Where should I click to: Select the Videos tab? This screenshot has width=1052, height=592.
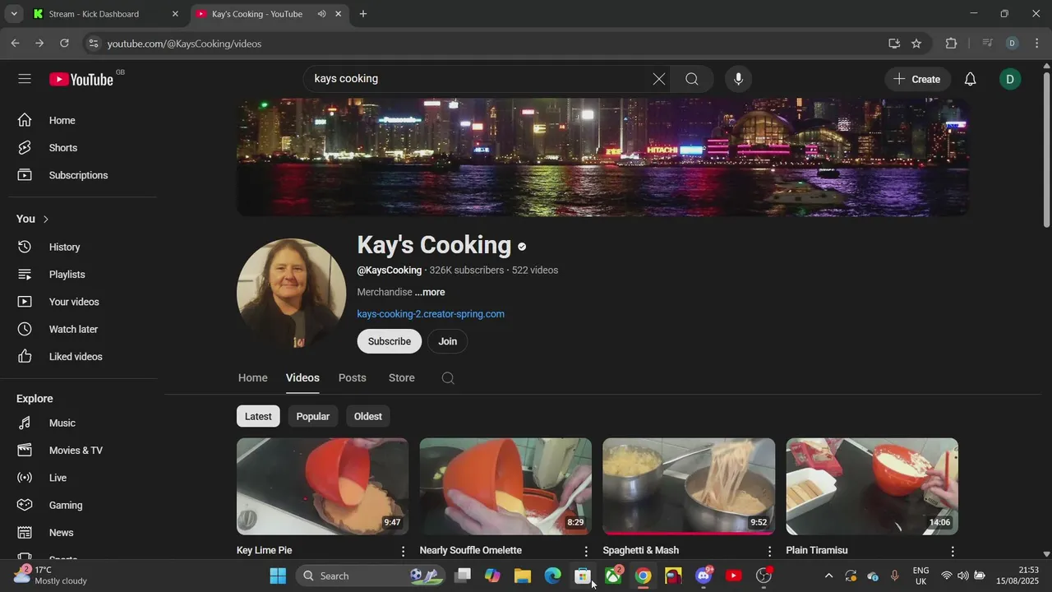pos(302,378)
